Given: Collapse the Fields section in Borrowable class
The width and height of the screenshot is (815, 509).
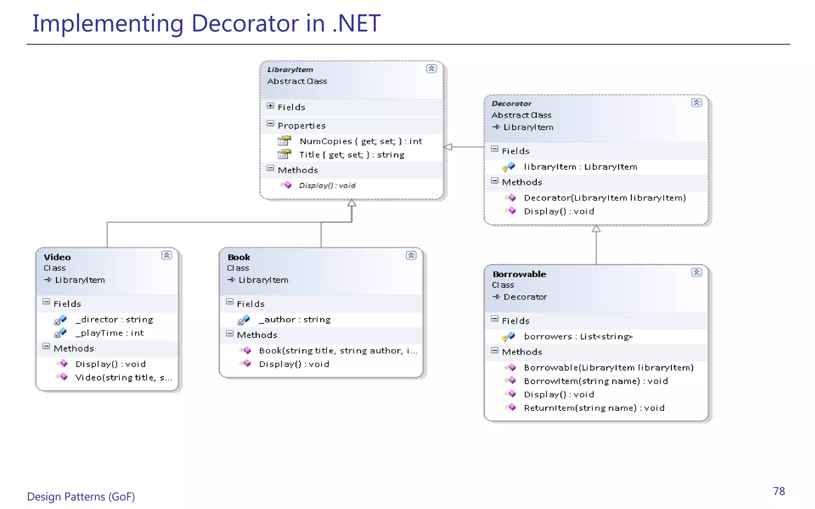Looking at the screenshot, I should coord(495,319).
